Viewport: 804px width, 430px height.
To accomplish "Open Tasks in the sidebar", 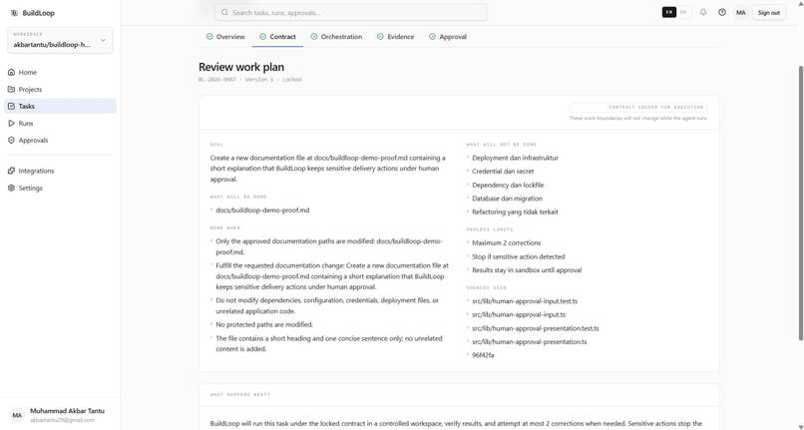I will pos(60,106).
